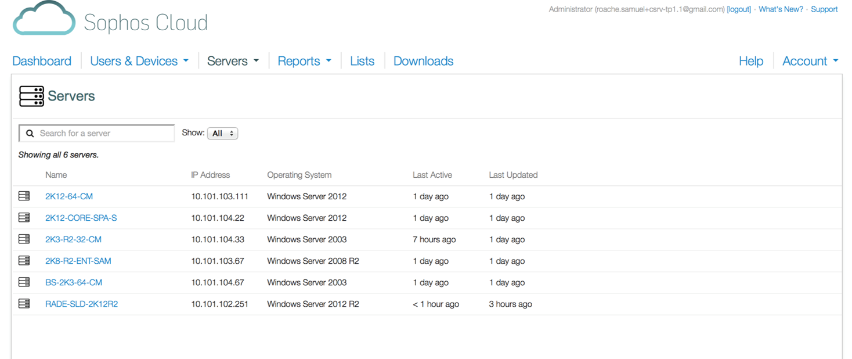852x359 pixels.
Task: Click the server icon beside 2K12-64-CM
Action: click(x=24, y=196)
